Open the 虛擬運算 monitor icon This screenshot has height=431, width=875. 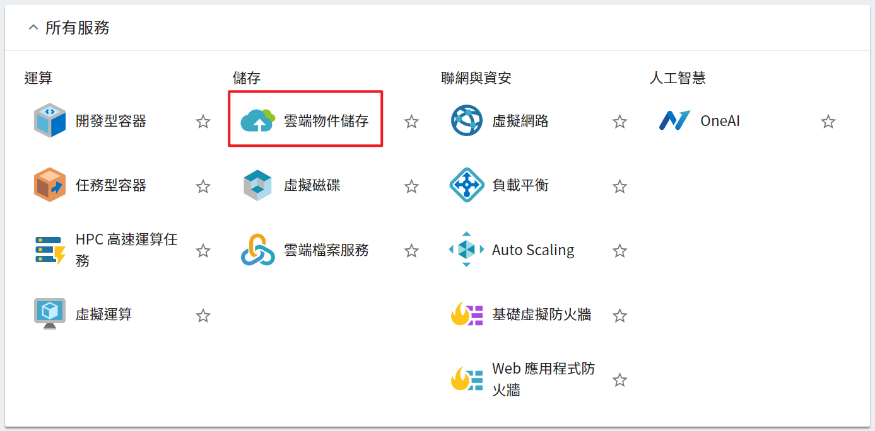(x=50, y=314)
